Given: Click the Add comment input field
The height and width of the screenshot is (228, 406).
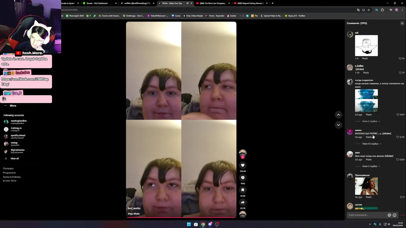Looking at the screenshot, I should click(x=367, y=215).
